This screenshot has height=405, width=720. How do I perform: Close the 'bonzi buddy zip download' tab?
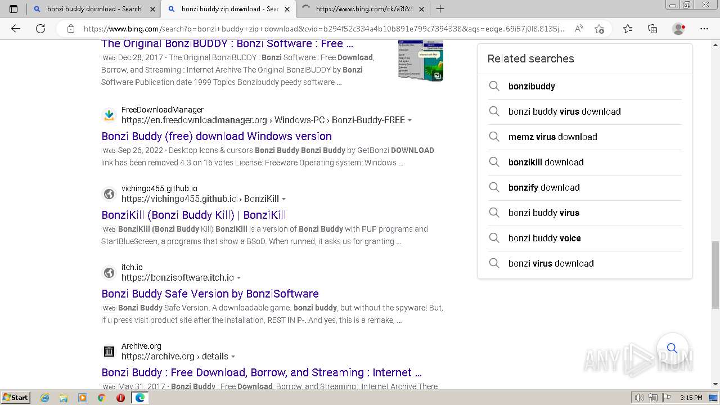point(287,9)
